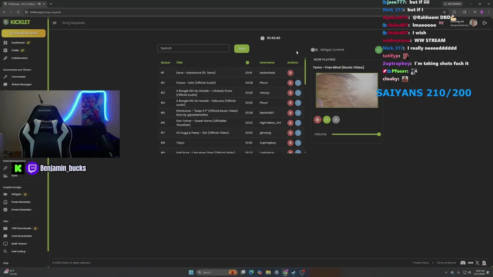Image resolution: width=493 pixels, height=277 pixels.
Task: Click the song queue scrollbar
Action: coord(305,72)
